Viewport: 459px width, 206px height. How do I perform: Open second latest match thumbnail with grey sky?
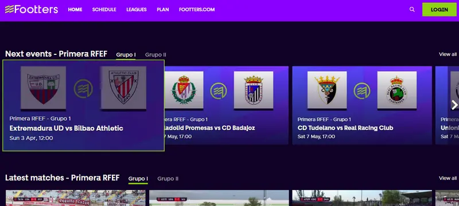pyautogui.click(x=219, y=198)
